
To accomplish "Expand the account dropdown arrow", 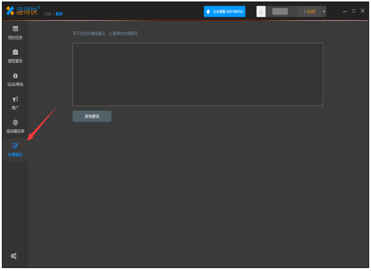I will point(323,12).
